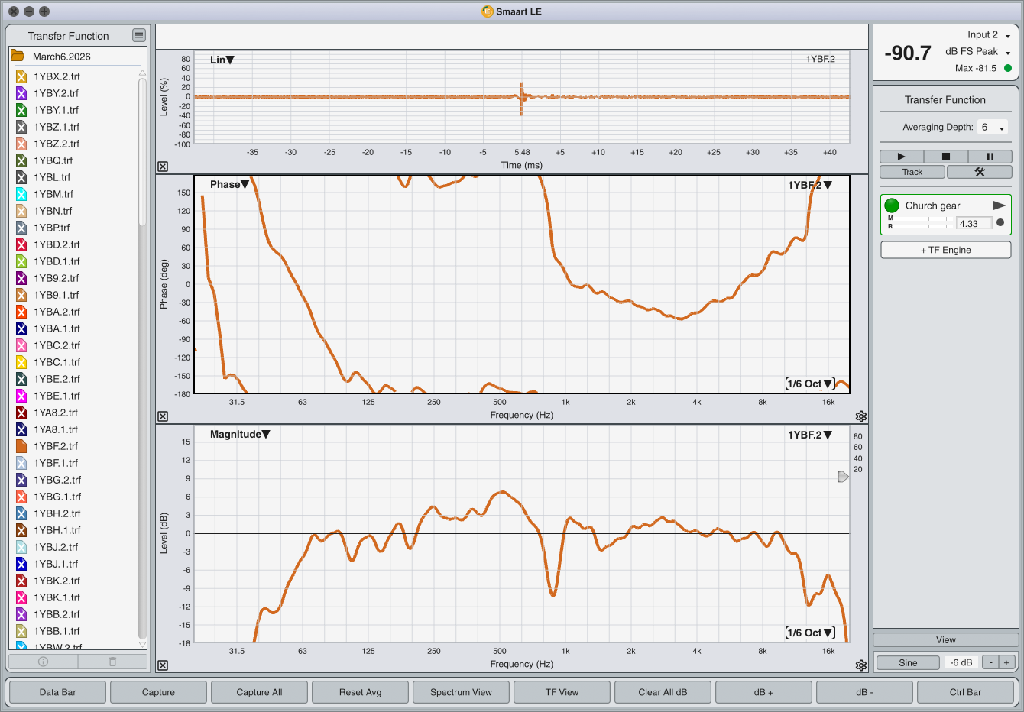
Task: Select the 1YBZ.2.trf trace icon
Action: pyautogui.click(x=21, y=144)
